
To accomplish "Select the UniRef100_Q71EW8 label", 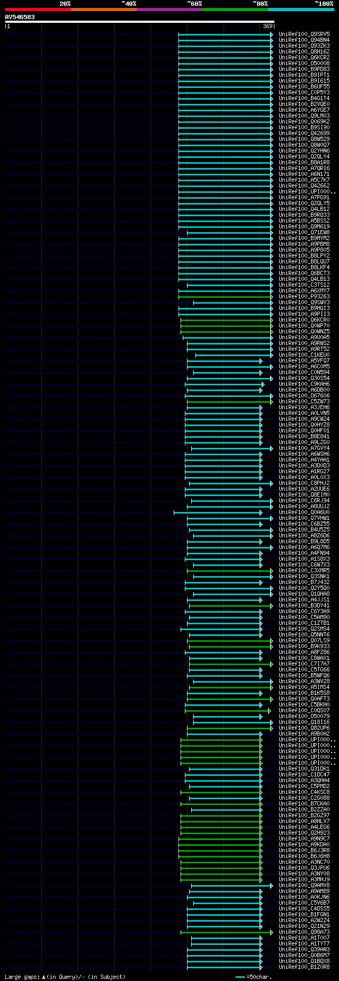I will point(304,232).
